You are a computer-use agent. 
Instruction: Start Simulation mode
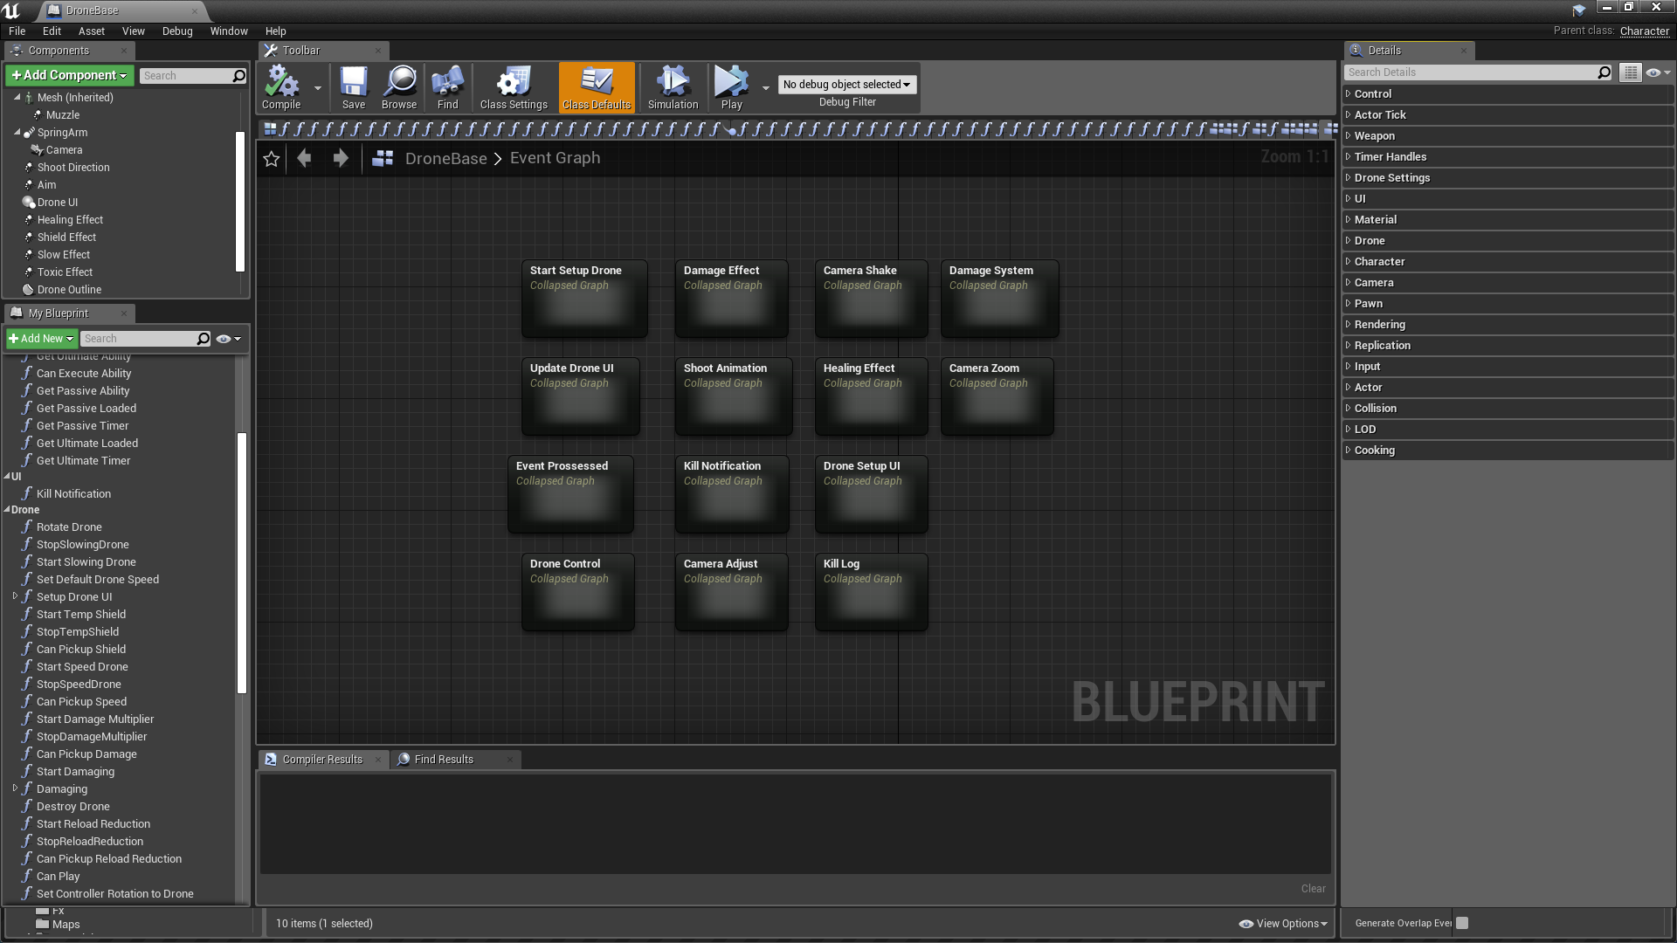coord(673,87)
